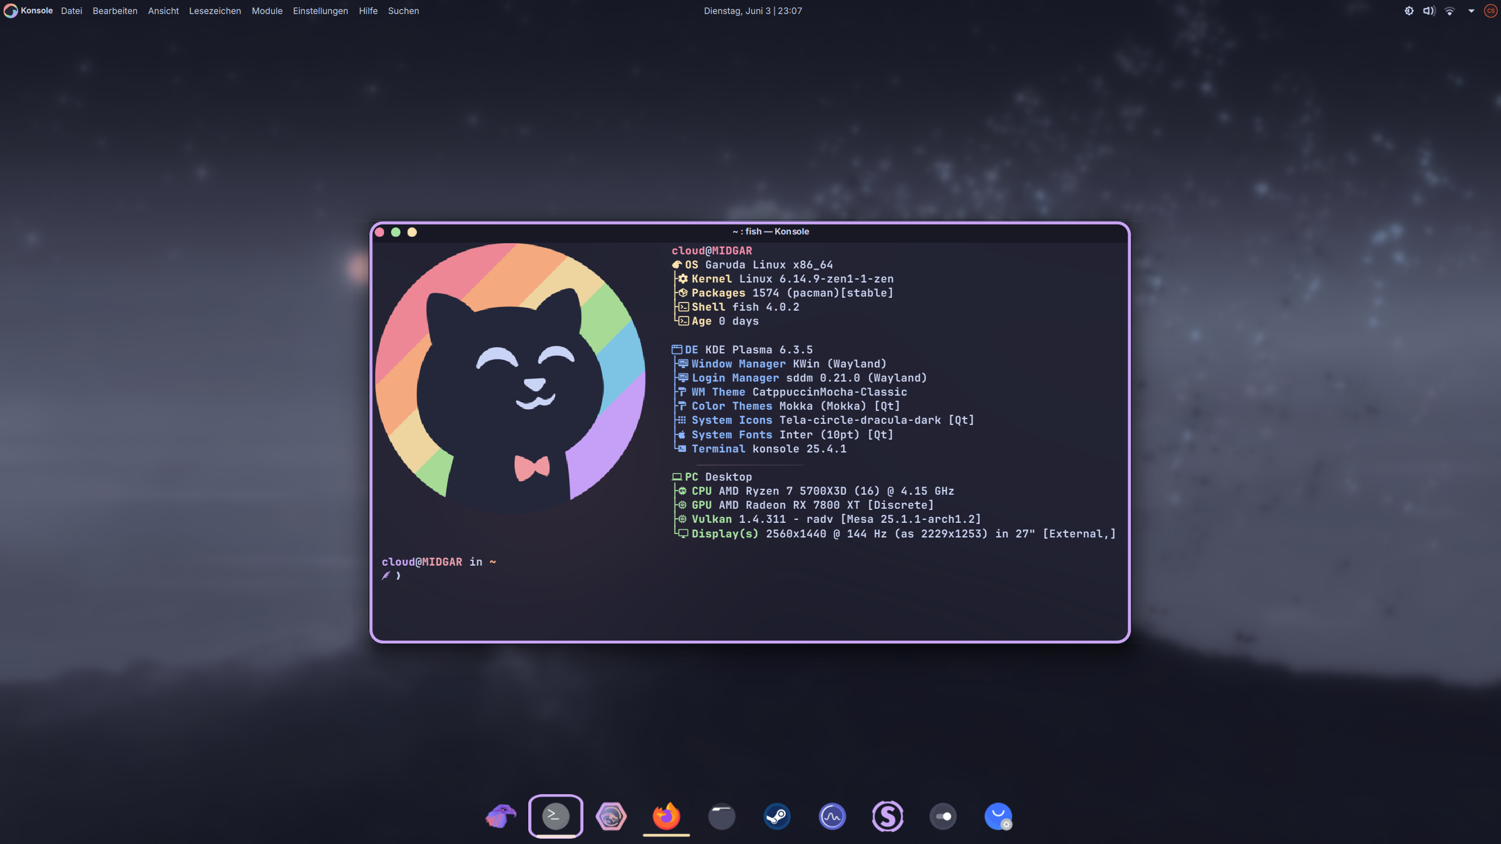Open the Datei menu
Image resolution: width=1501 pixels, height=844 pixels.
pyautogui.click(x=72, y=11)
